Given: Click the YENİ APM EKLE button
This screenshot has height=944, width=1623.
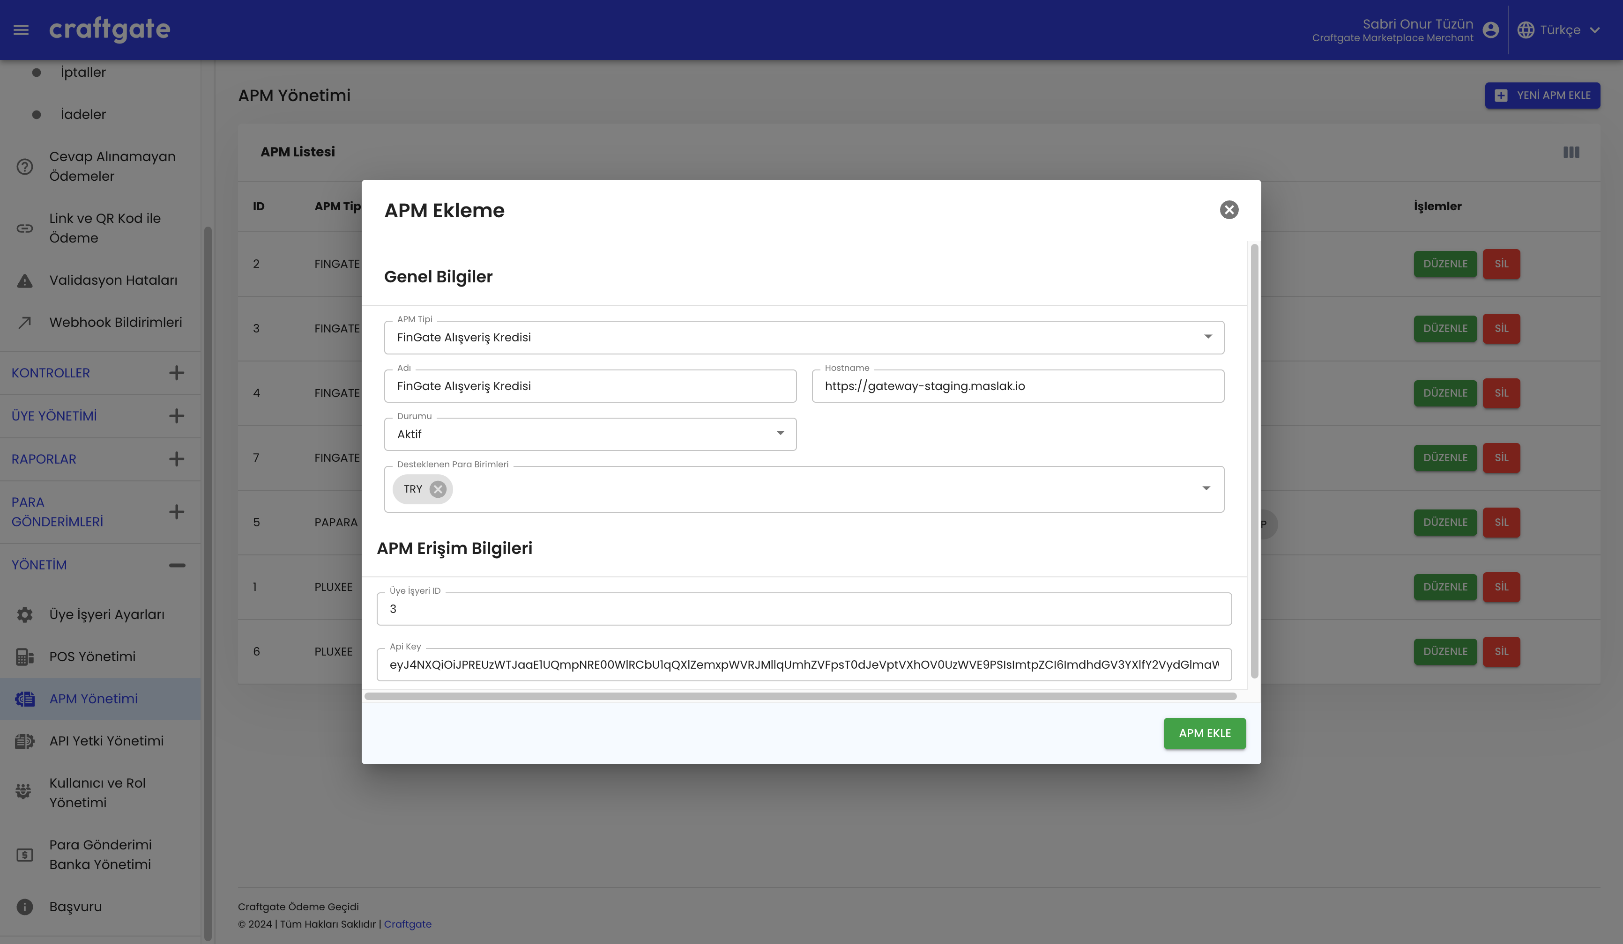Looking at the screenshot, I should tap(1542, 95).
